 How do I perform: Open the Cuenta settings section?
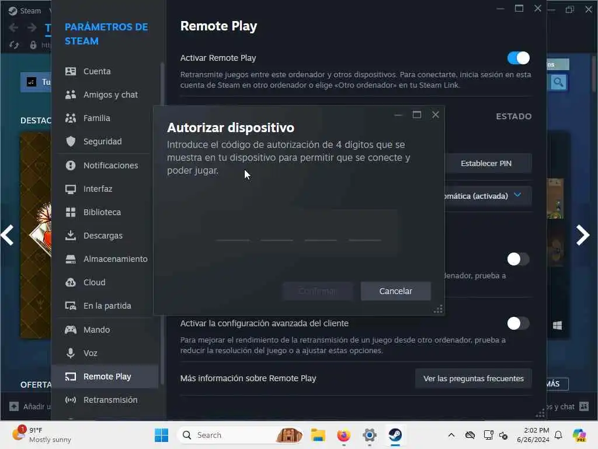105,71
